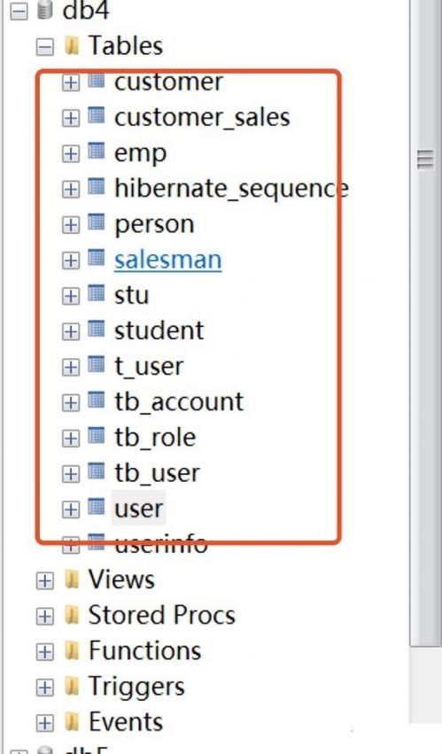Expand the hibernate_sequence table node

[71, 190]
